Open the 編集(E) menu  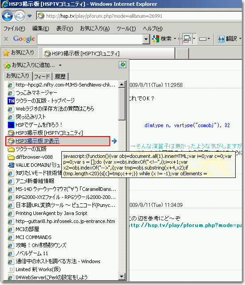(x=40, y=29)
